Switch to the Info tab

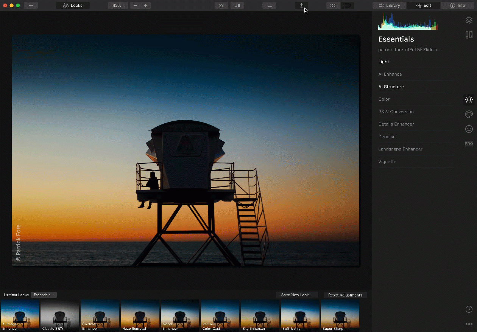coord(458,6)
